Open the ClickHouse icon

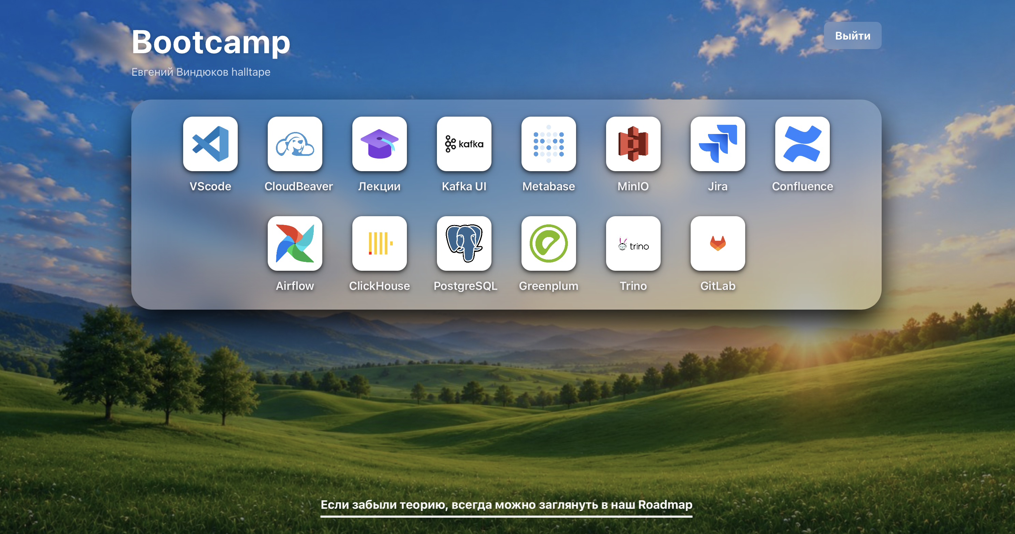click(x=380, y=243)
